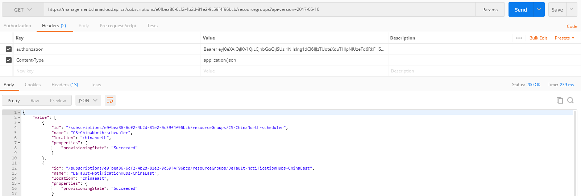Click the Params button
581x196 pixels.
click(x=490, y=10)
